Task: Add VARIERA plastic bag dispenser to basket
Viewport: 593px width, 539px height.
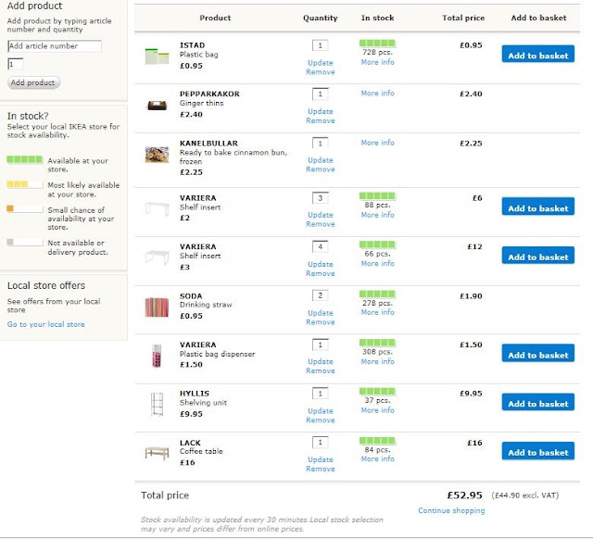Action: coord(537,354)
